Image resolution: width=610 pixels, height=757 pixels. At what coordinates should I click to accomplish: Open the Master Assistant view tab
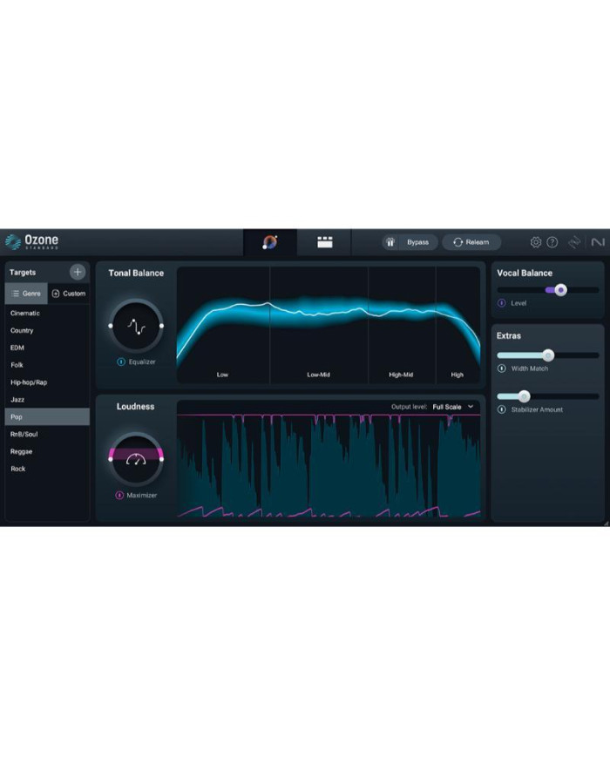coord(270,242)
